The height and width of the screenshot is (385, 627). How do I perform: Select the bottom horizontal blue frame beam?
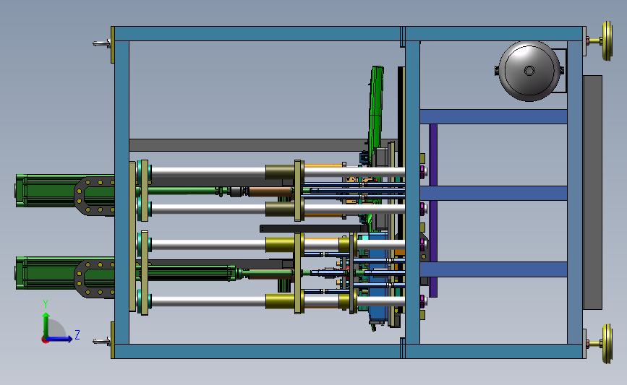[x=347, y=351]
